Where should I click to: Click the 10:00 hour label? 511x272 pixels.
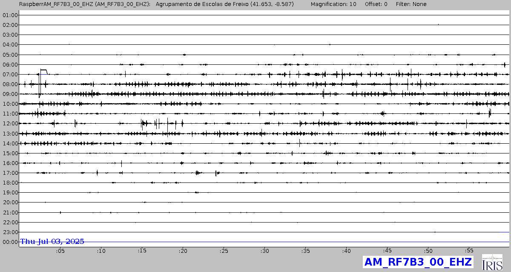(x=10, y=104)
